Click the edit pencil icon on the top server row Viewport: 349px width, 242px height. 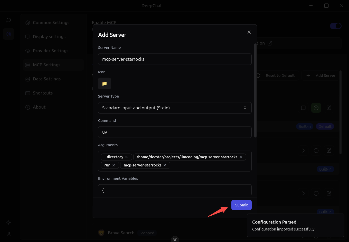pos(329,108)
